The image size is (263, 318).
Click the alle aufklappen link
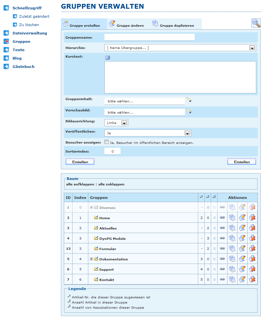[x=80, y=184]
